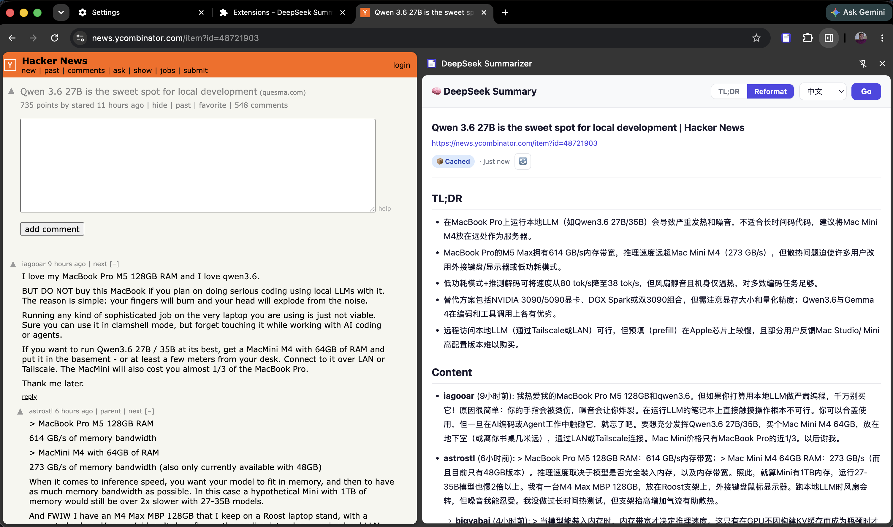This screenshot has width=893, height=527.
Task: Open a new tab with plus button
Action: pyautogui.click(x=505, y=12)
